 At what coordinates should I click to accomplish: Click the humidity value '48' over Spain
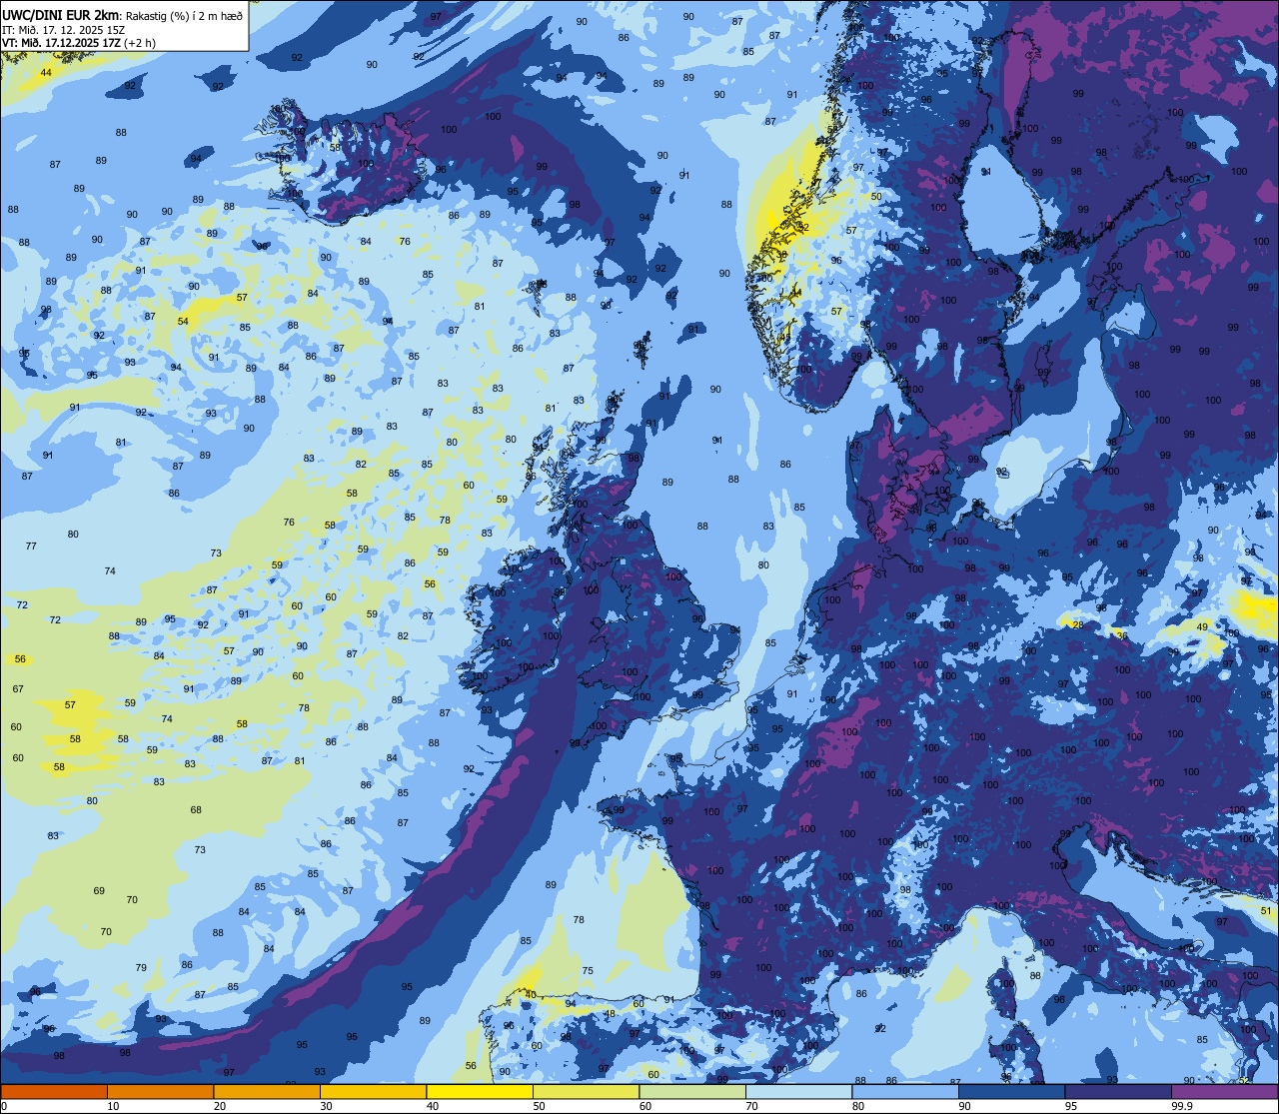click(x=610, y=1013)
